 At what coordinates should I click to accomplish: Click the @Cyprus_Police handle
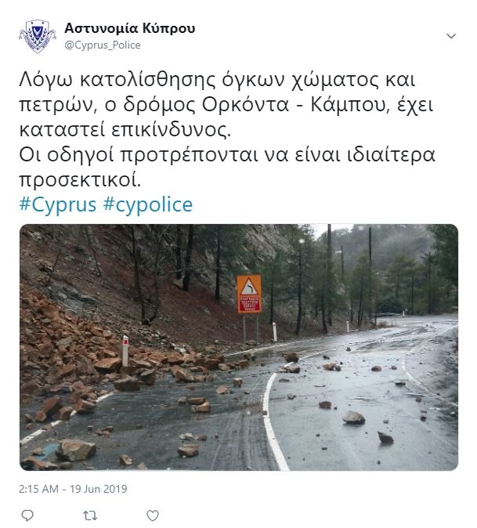coord(103,45)
